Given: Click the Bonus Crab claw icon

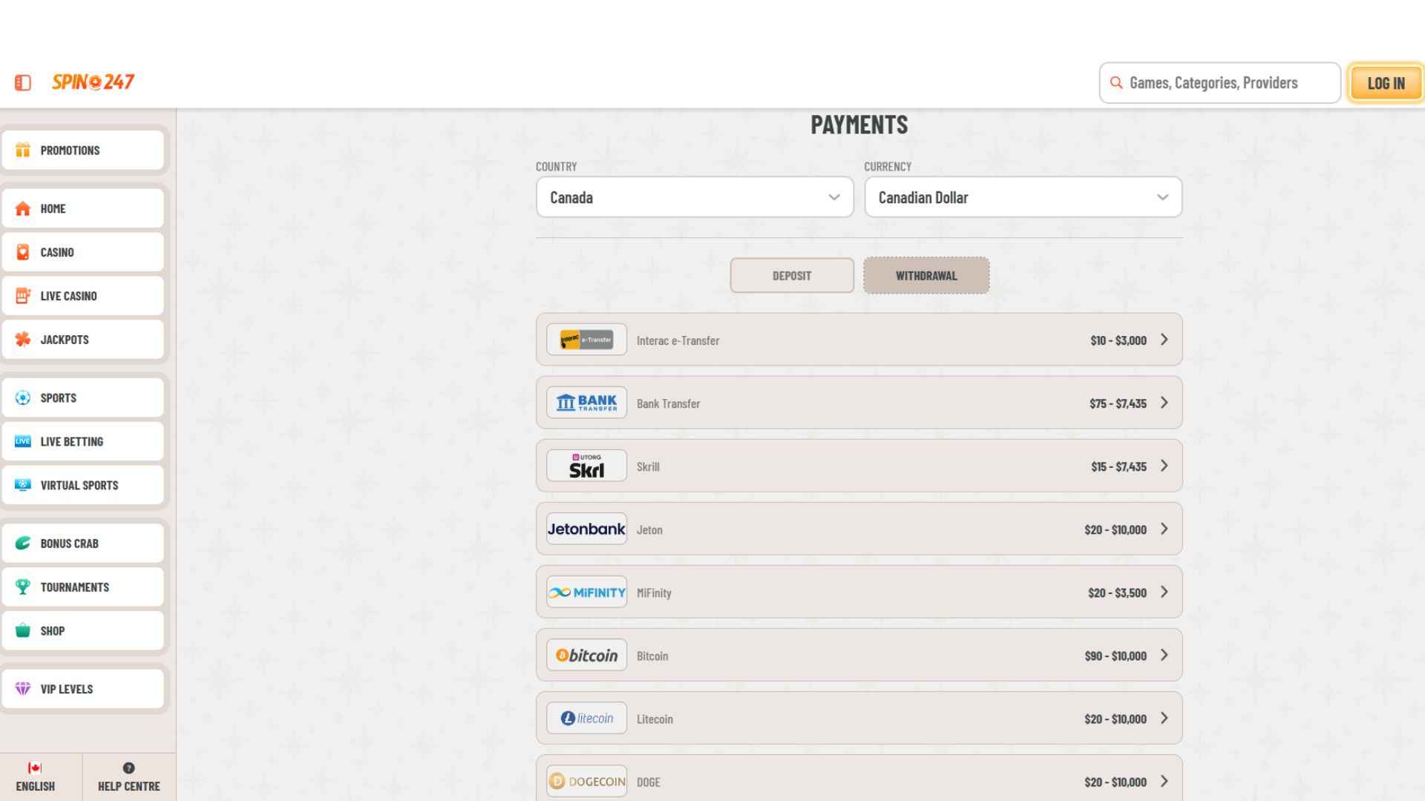Looking at the screenshot, I should point(23,544).
